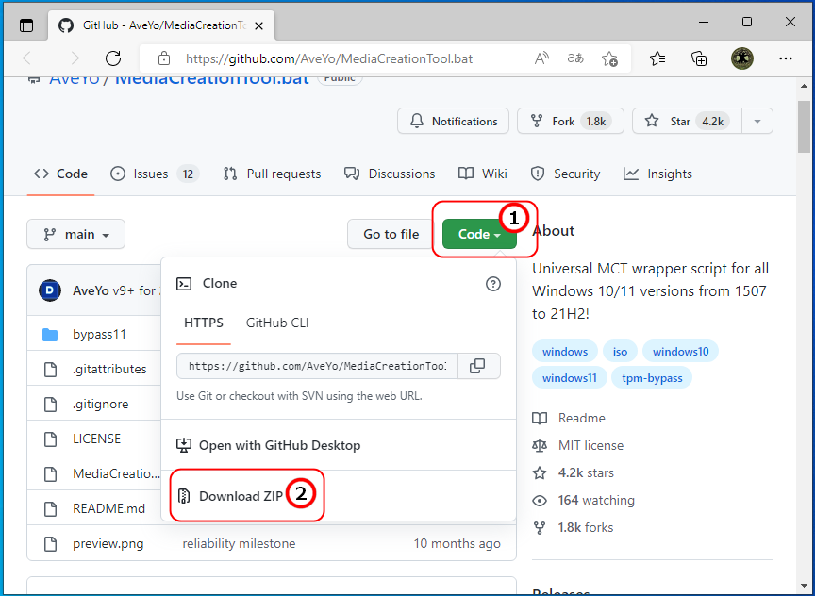Click the reliability milestone commit message
This screenshot has height=596, width=815.
pyautogui.click(x=239, y=543)
